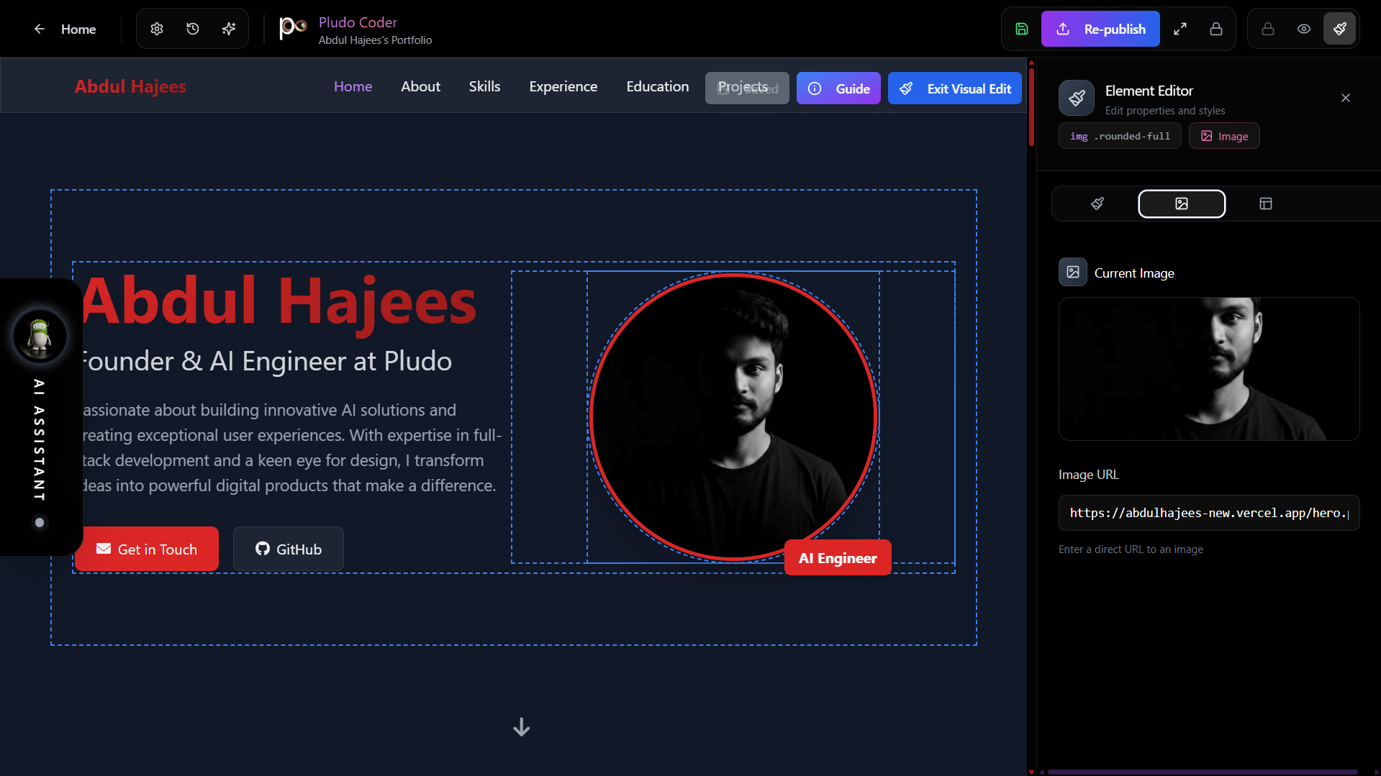Open the Layout panel icon in Element Editor

pos(1265,204)
